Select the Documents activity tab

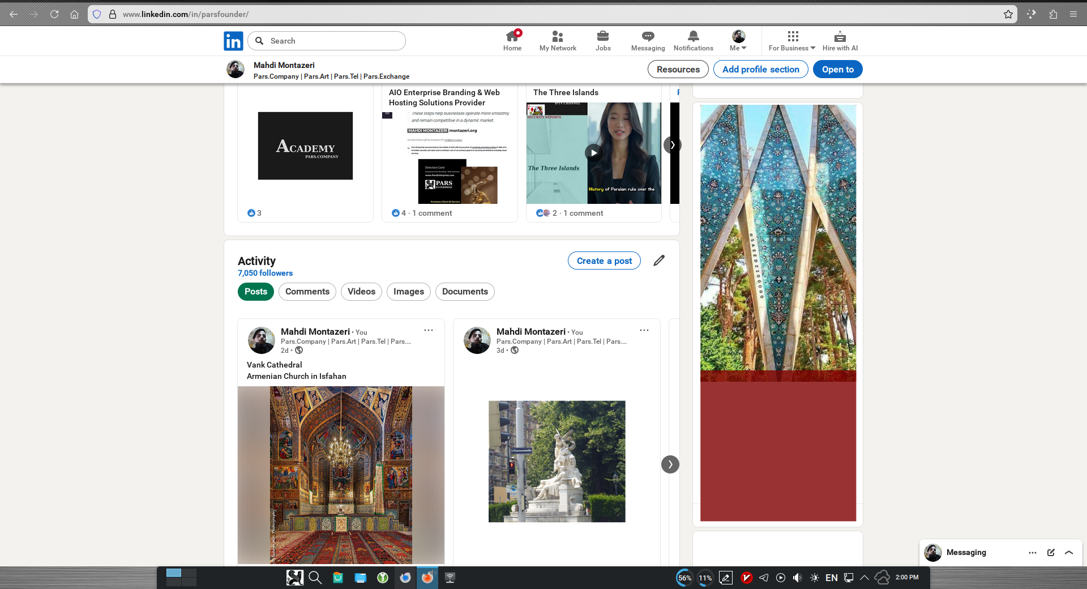(465, 292)
